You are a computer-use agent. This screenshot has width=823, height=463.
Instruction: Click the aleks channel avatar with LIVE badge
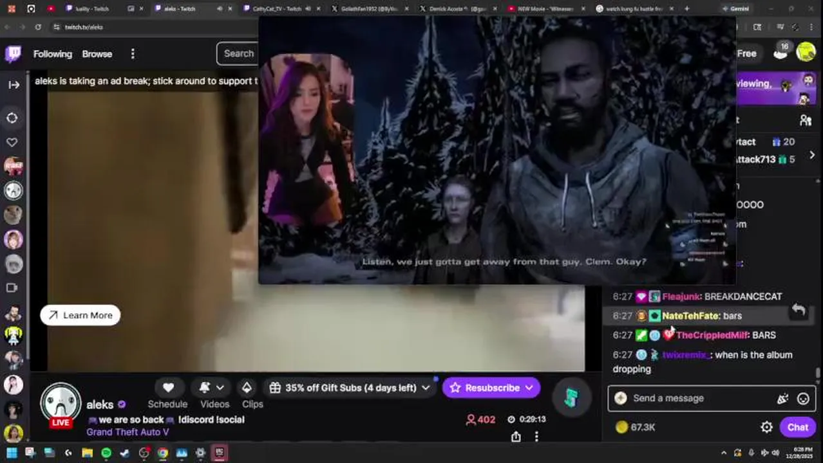(x=61, y=405)
